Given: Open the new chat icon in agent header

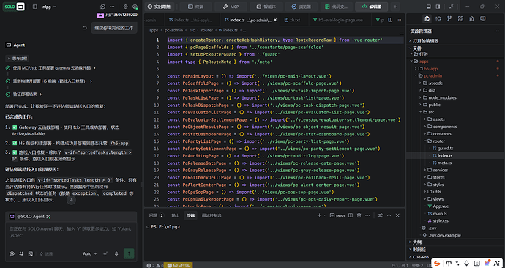Looking at the screenshot, I should pyautogui.click(x=102, y=7).
